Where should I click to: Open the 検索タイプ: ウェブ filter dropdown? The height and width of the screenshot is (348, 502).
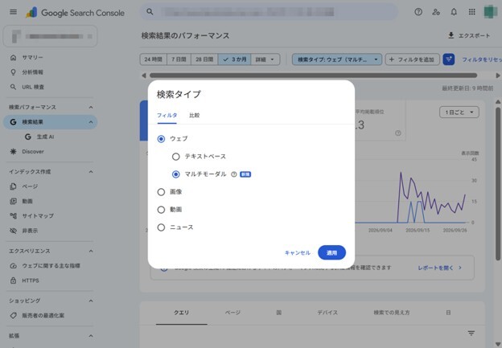pos(337,59)
